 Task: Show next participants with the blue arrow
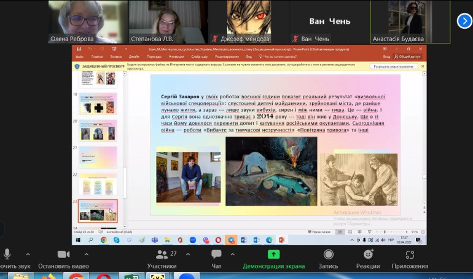tap(464, 21)
